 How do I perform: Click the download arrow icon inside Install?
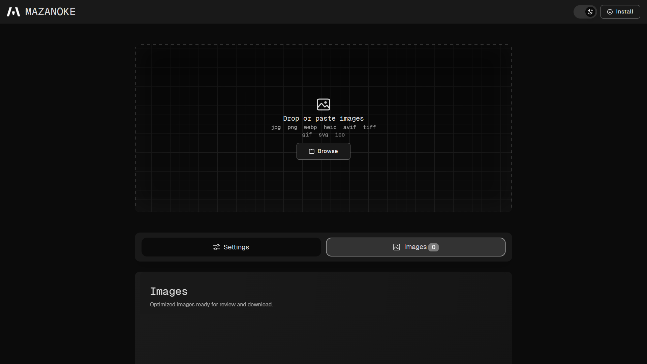coord(610,12)
